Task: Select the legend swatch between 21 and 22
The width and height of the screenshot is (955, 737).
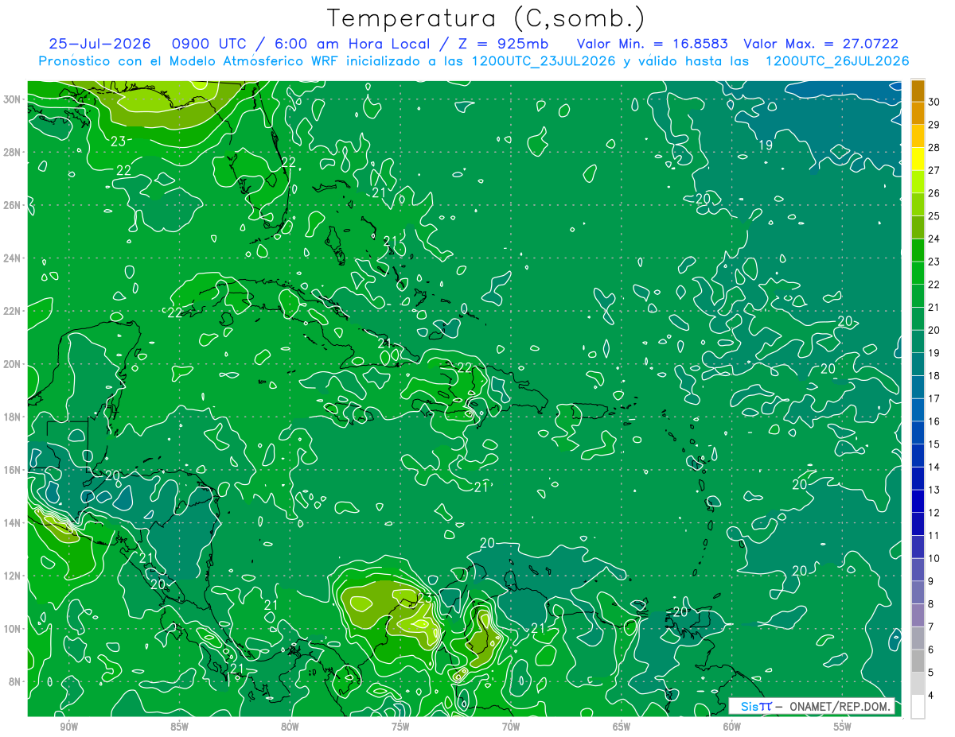Action: pyautogui.click(x=918, y=296)
